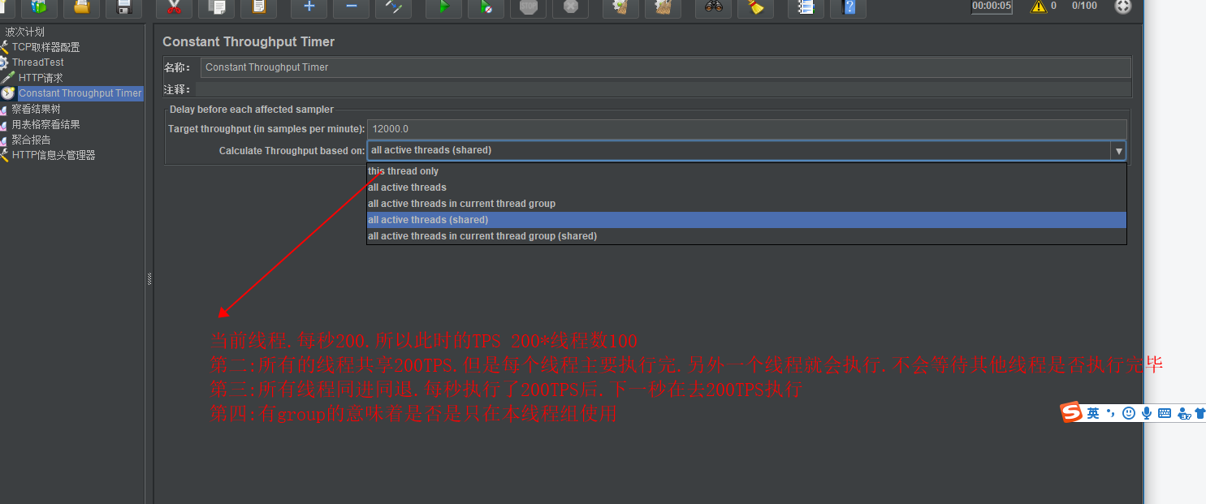
Task: Toggle enable/disable on the selected element
Action: click(x=393, y=9)
